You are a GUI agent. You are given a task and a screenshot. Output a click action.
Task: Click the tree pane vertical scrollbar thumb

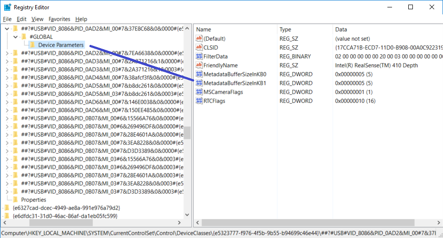[187, 133]
